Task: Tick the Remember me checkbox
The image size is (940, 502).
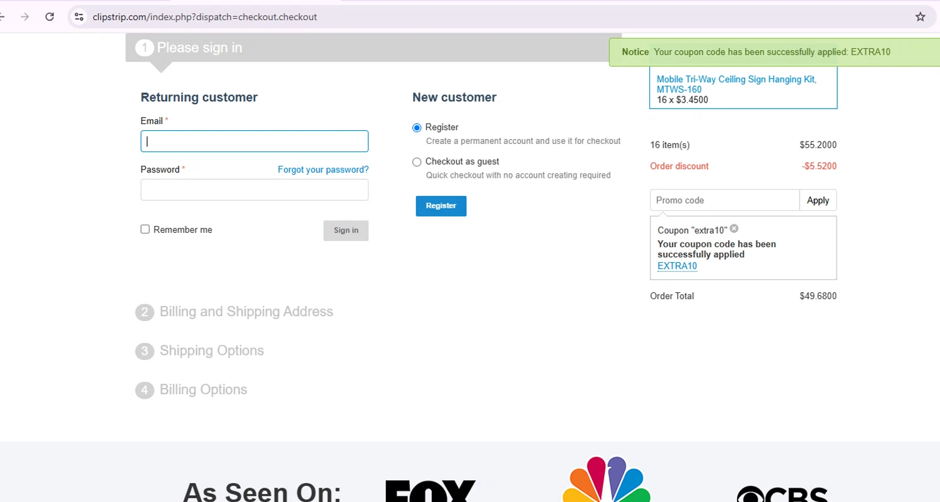Action: 145,229
